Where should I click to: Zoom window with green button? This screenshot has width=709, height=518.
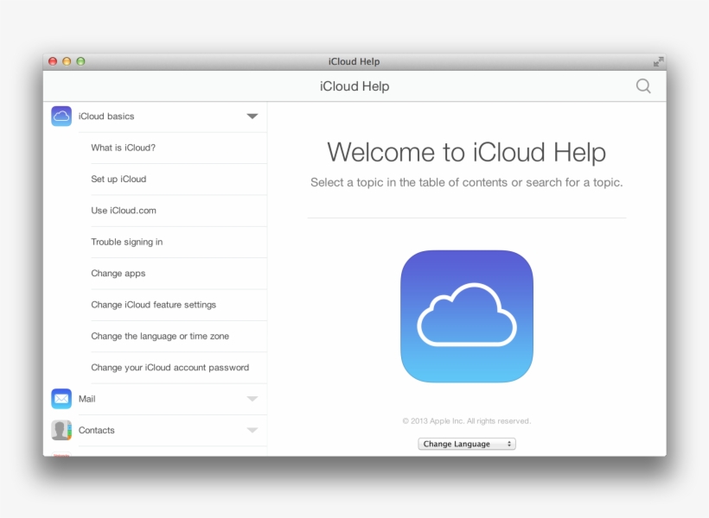pos(81,61)
